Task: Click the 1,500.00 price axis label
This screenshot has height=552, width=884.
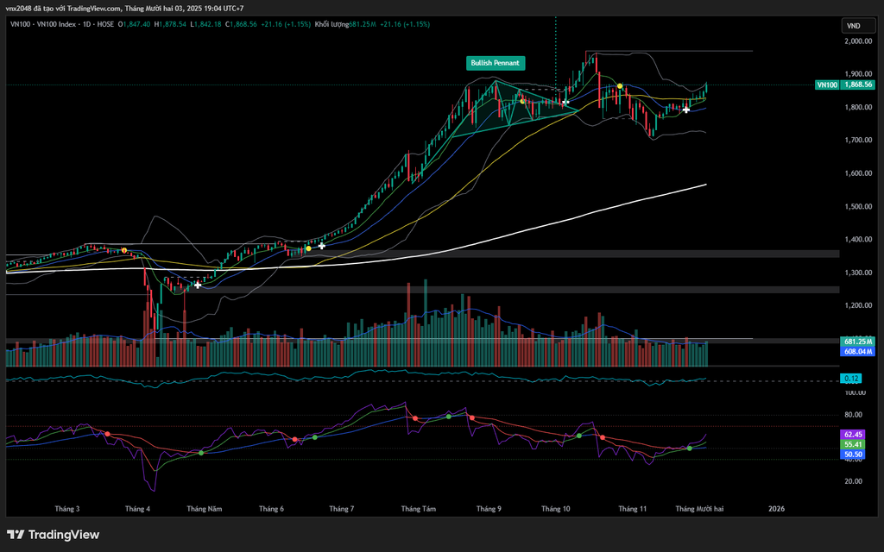Action: click(x=858, y=207)
